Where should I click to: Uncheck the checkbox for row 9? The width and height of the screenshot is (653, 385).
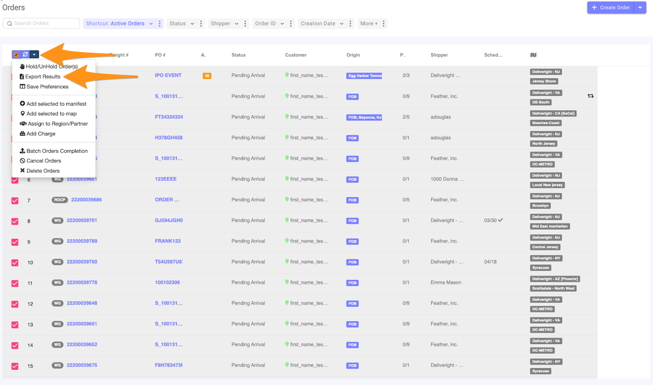click(x=15, y=242)
